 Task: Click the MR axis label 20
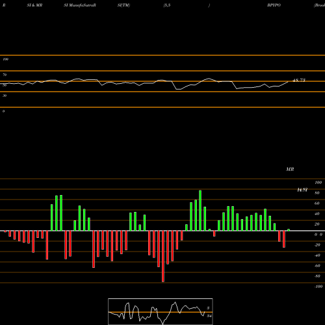[317, 224]
